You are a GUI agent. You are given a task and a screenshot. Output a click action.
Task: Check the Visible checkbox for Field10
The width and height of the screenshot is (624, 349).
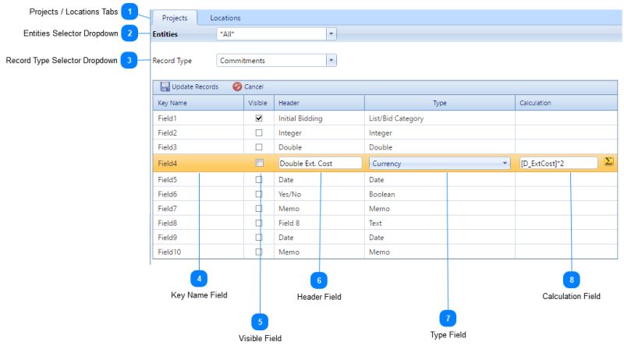coord(259,252)
